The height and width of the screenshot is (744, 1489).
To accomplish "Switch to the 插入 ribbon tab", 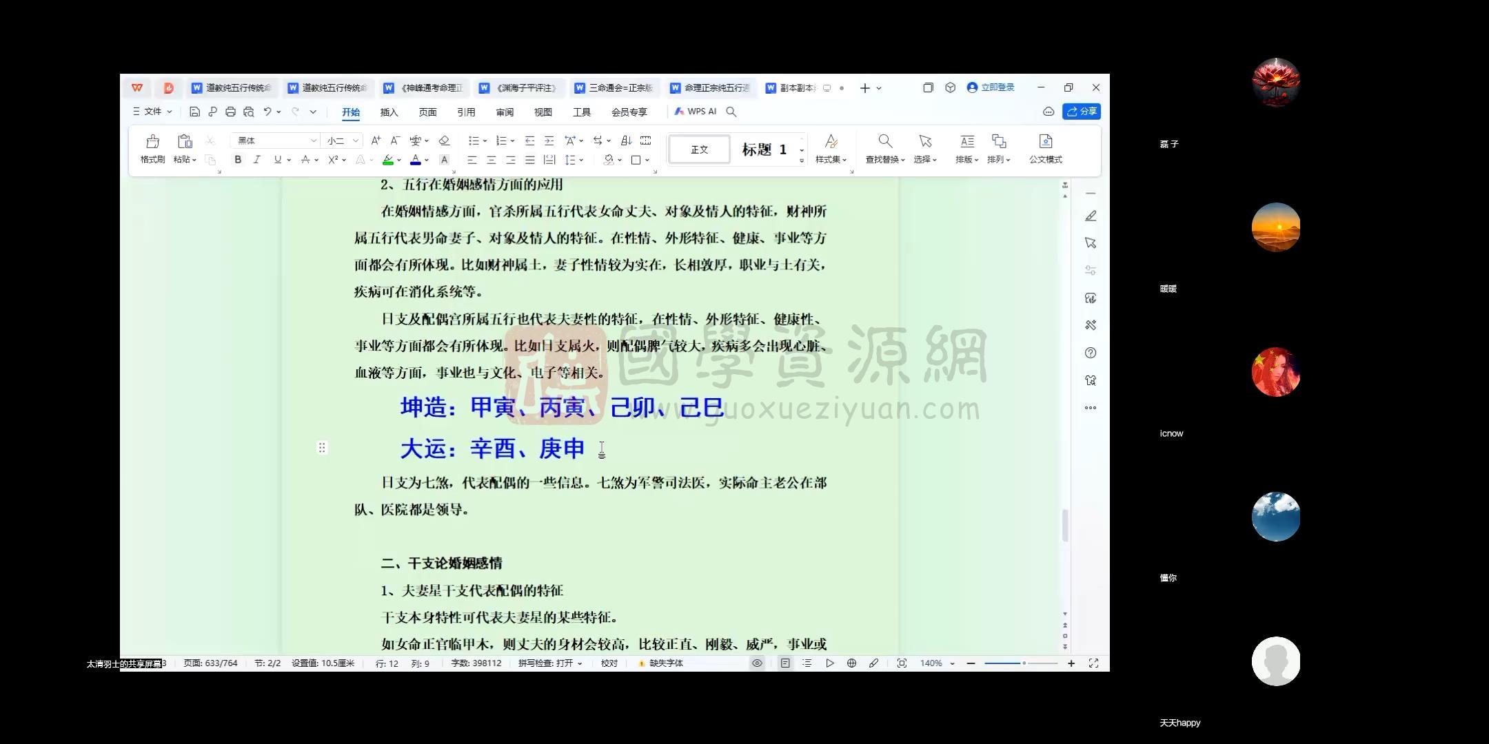I will pyautogui.click(x=389, y=112).
